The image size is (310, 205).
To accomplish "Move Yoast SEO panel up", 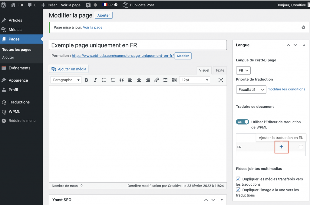I will click(x=206, y=200).
